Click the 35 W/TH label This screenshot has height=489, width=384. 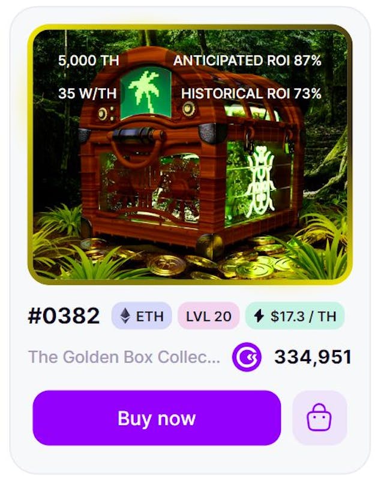click(87, 94)
